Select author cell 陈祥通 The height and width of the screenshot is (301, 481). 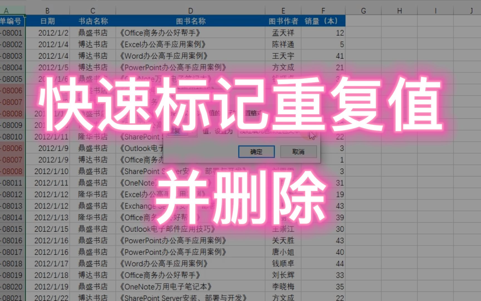point(283,44)
